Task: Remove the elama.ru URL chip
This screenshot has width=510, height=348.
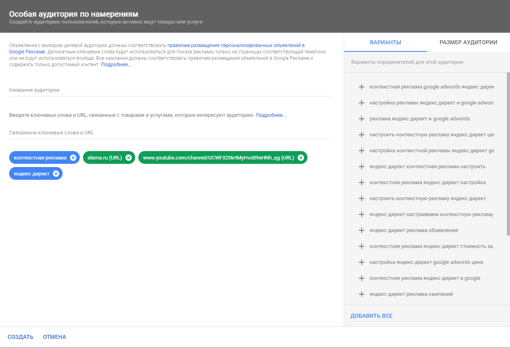Action: pyautogui.click(x=128, y=157)
